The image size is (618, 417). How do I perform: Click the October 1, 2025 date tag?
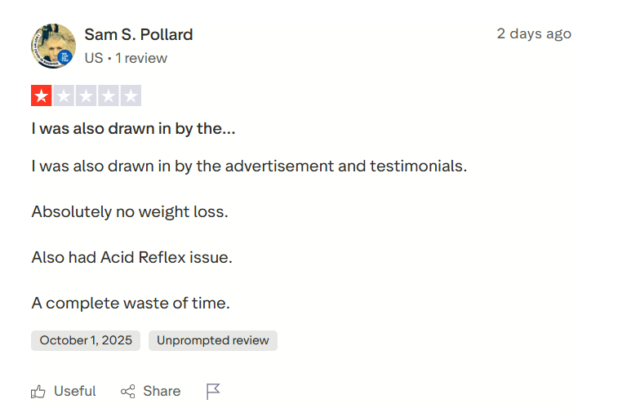tap(86, 340)
